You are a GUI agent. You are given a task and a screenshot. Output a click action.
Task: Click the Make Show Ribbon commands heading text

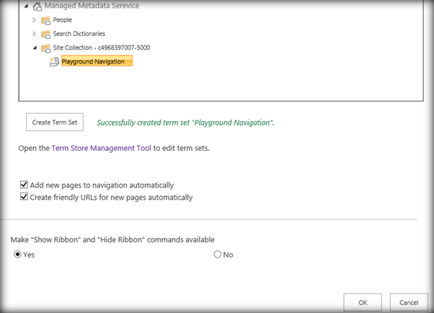[x=112, y=239]
